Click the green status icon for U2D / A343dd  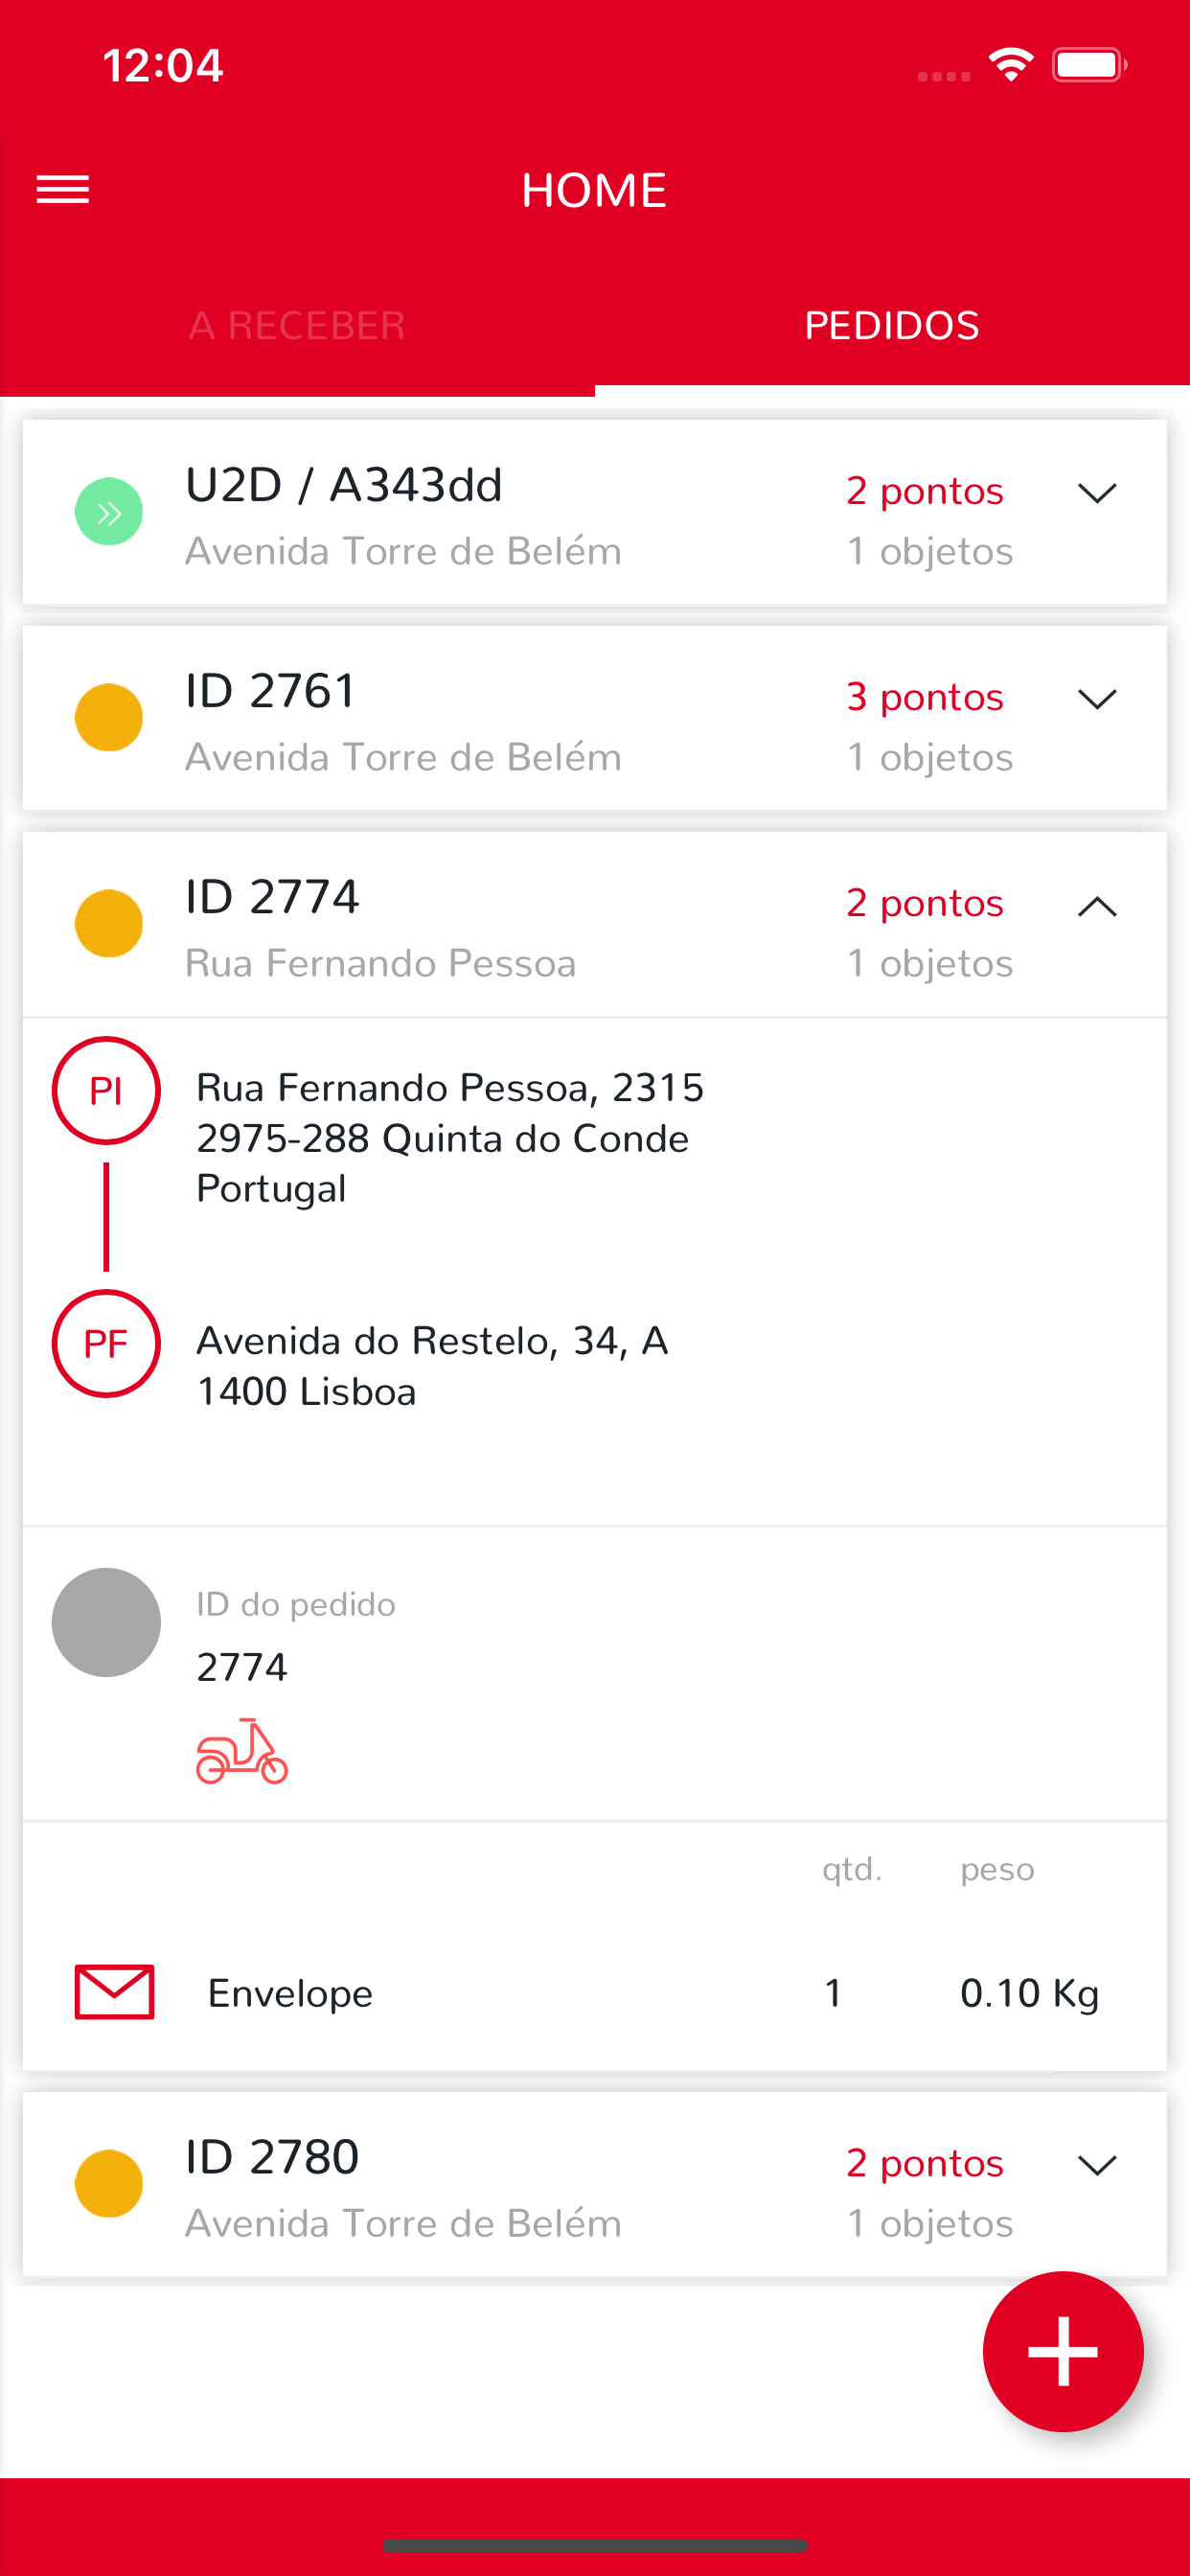[109, 512]
